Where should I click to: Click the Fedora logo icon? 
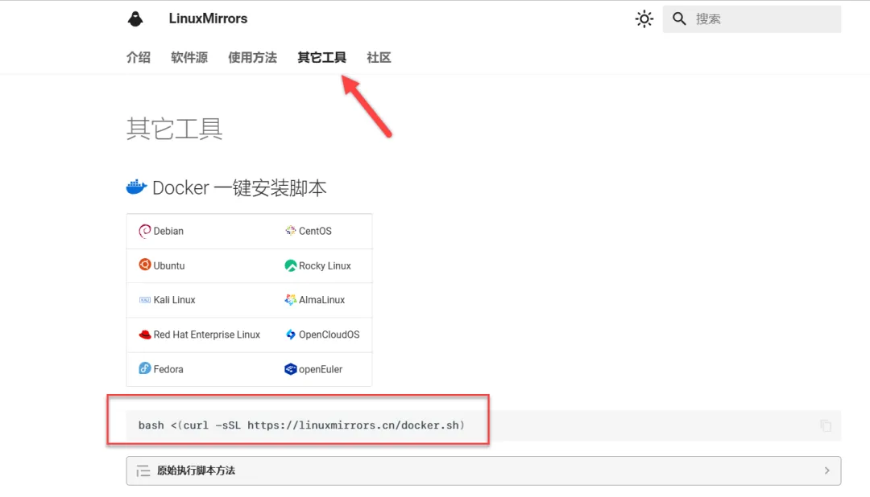[x=143, y=368]
